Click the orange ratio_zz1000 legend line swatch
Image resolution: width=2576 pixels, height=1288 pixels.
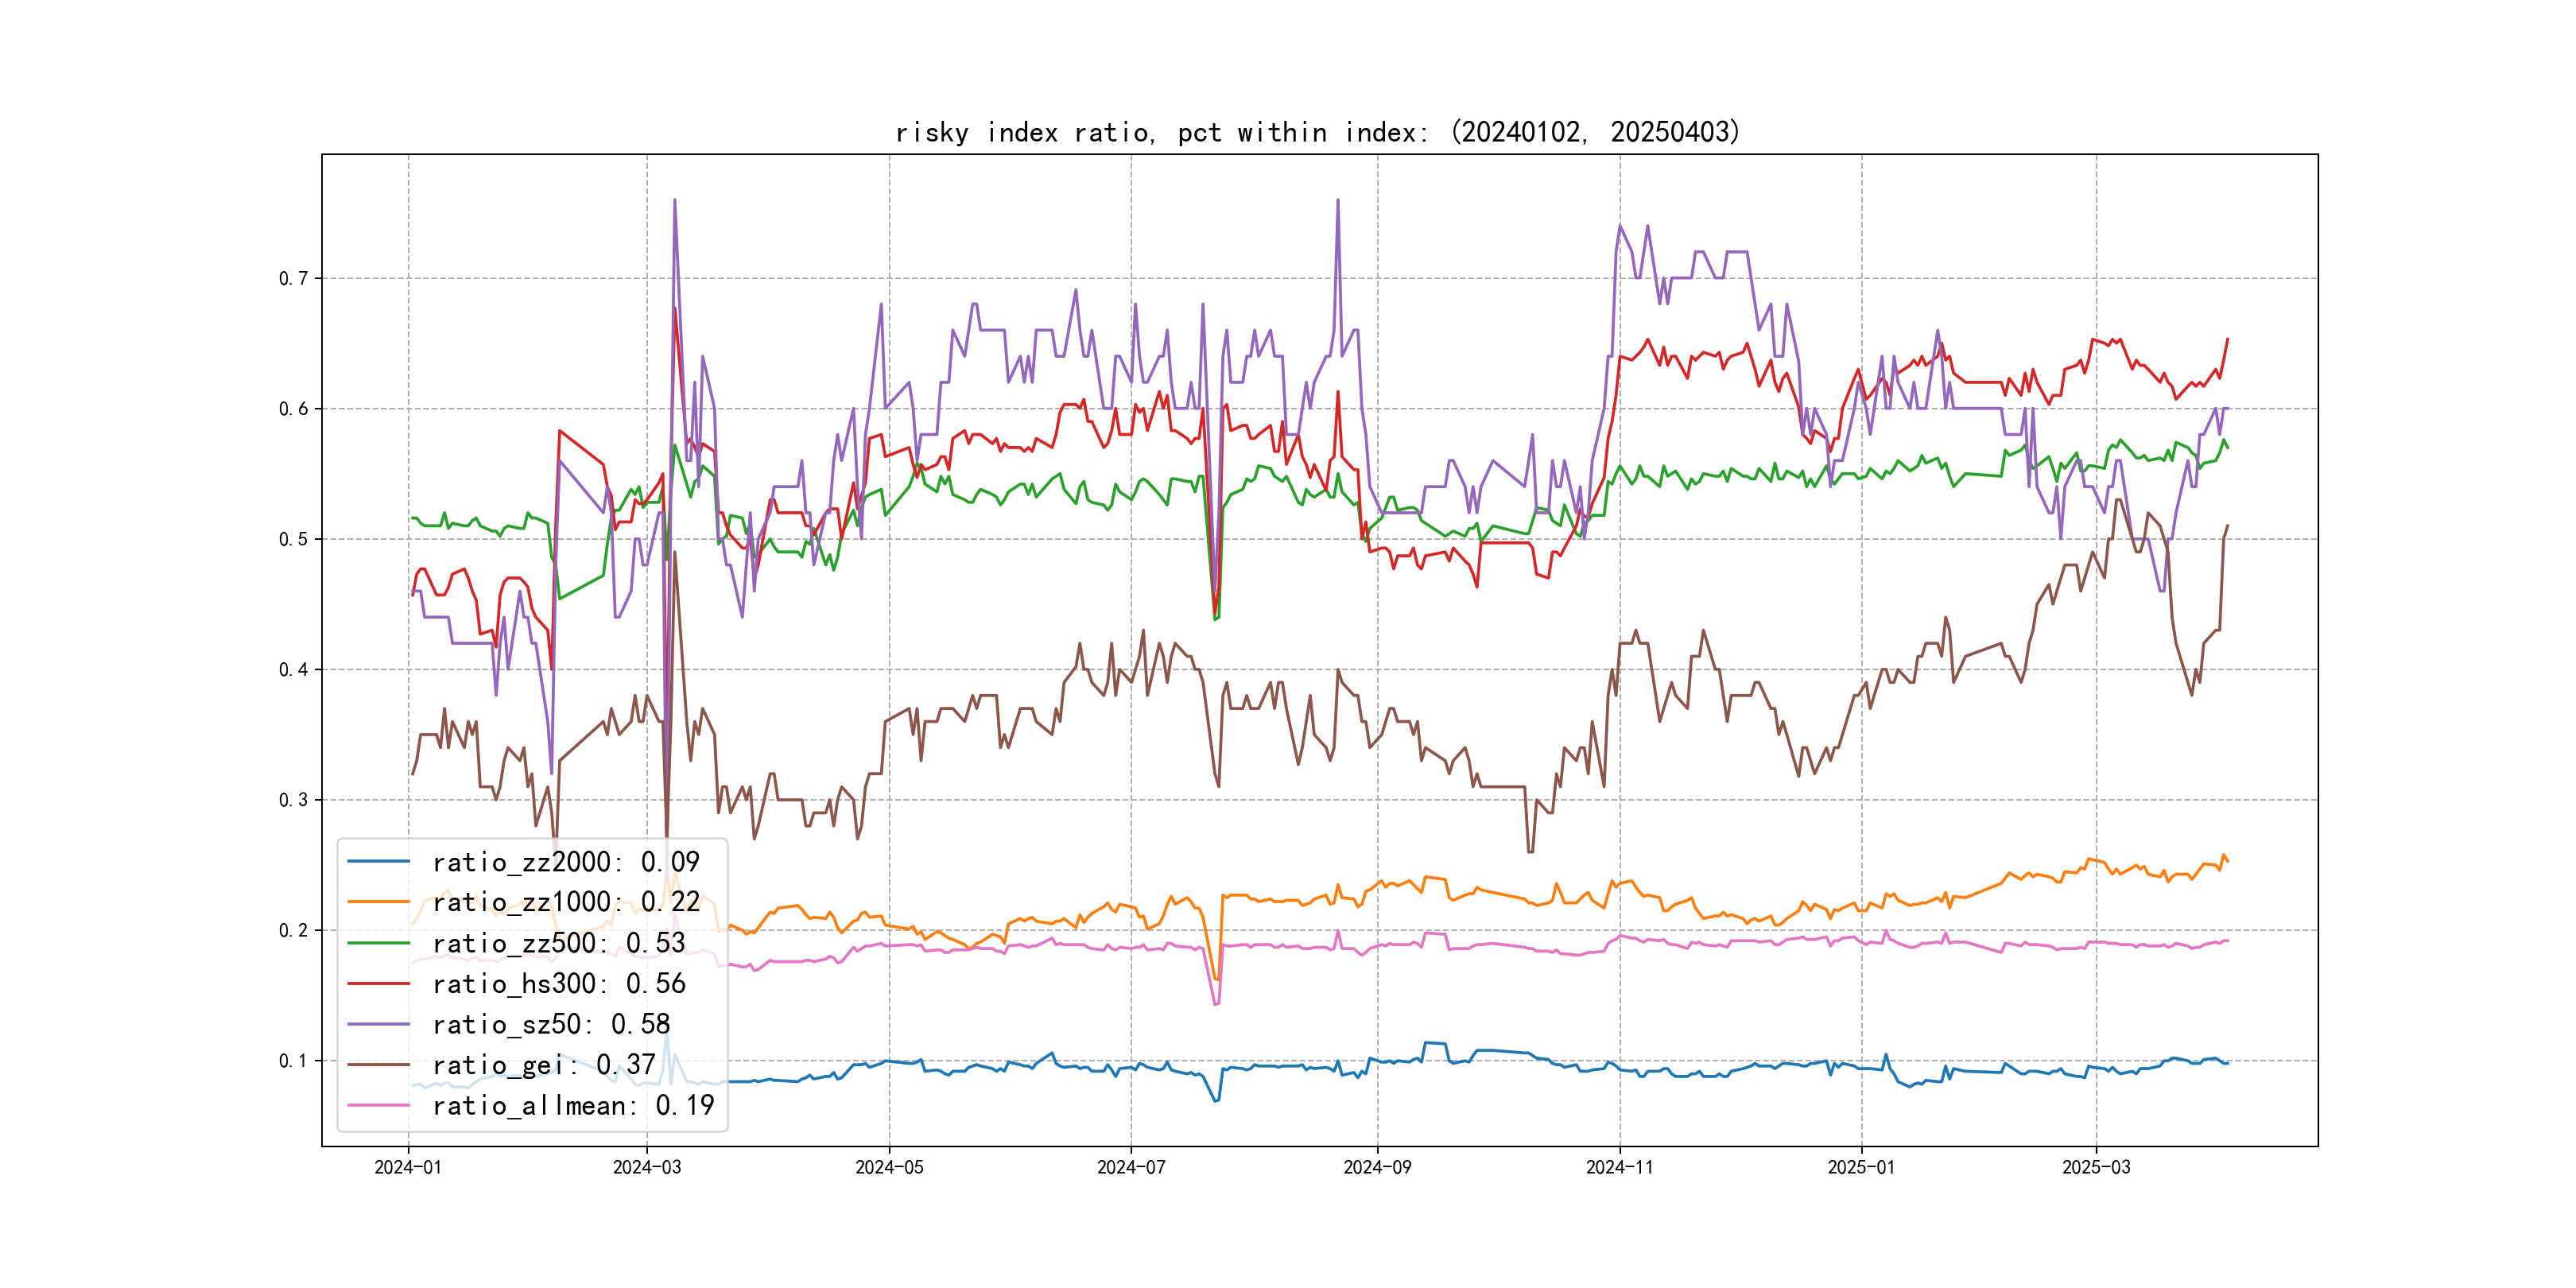pos(378,902)
